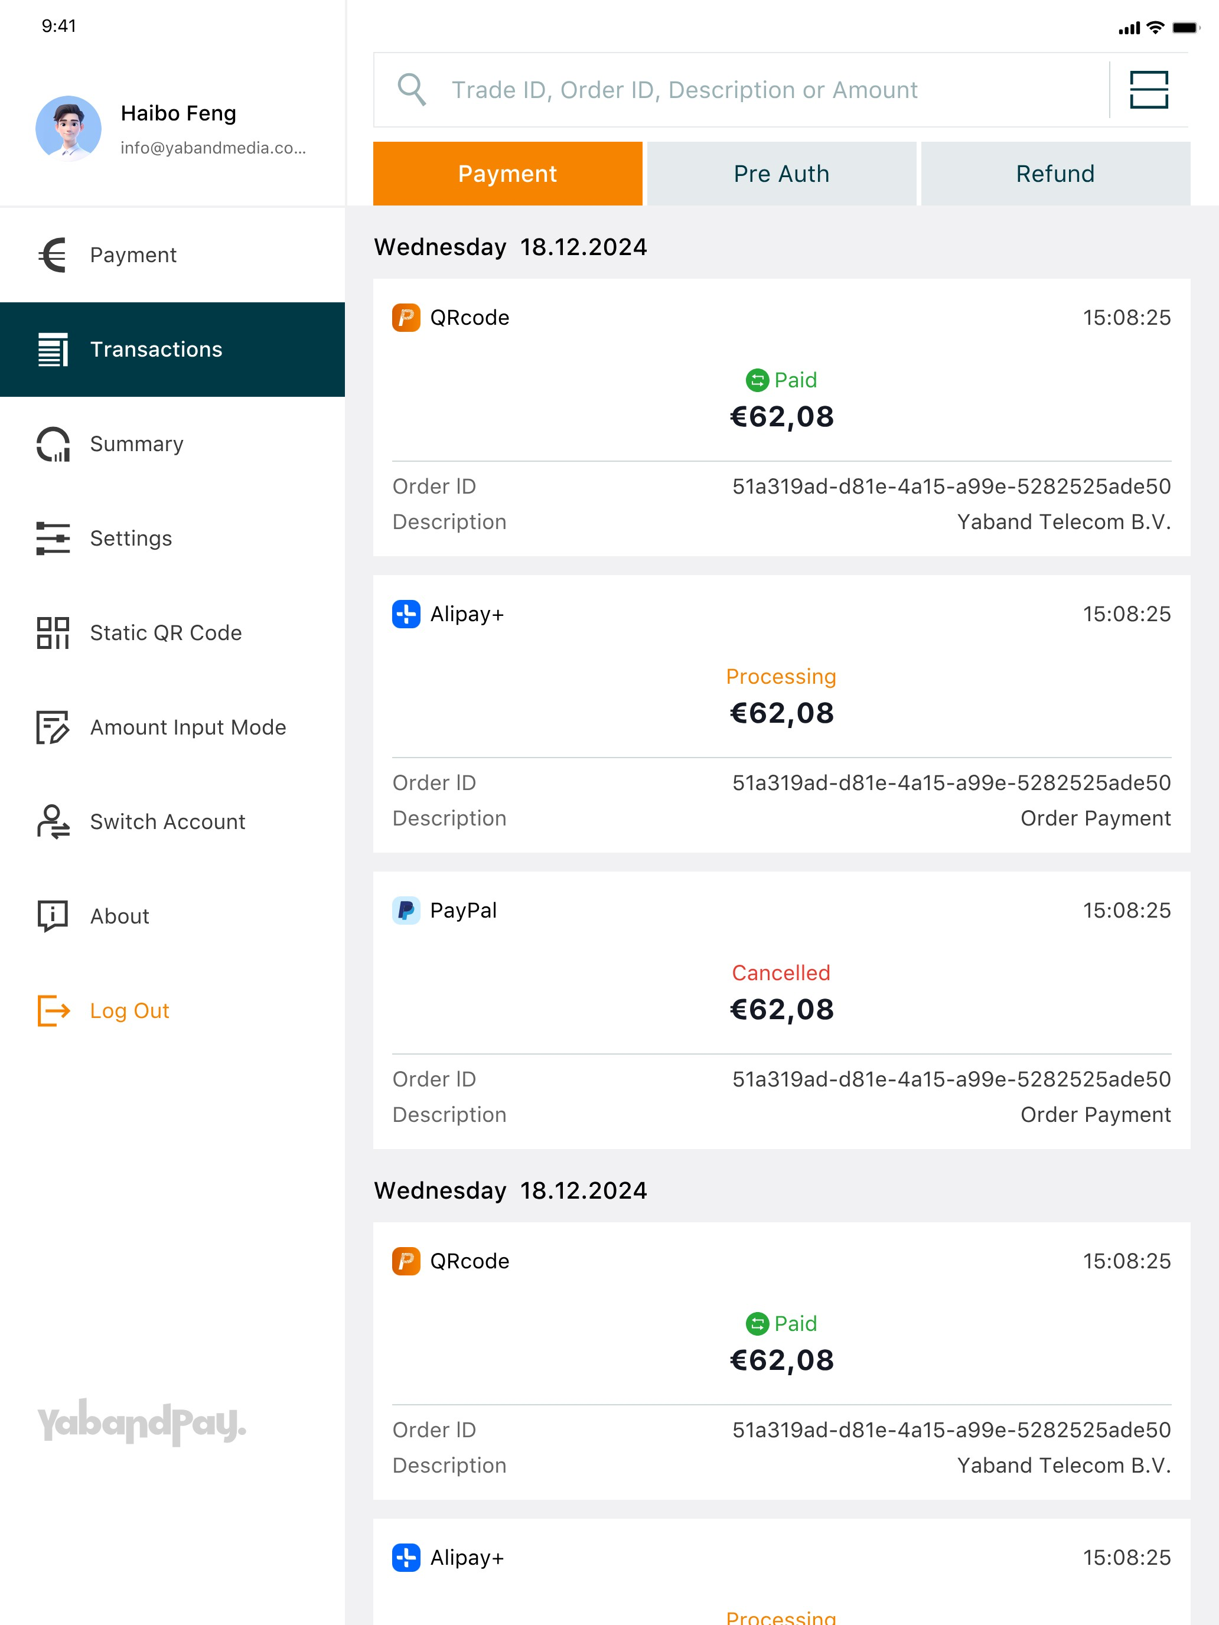Screen dimensions: 1219x1625
Task: Click the first Wednesday 18.12.2024 header
Action: coord(511,247)
